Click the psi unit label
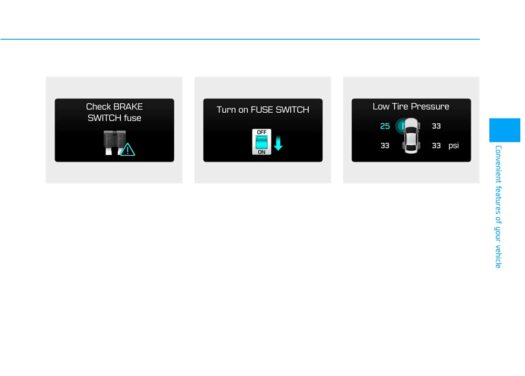Screen dimensions: 525x376 pos(454,145)
